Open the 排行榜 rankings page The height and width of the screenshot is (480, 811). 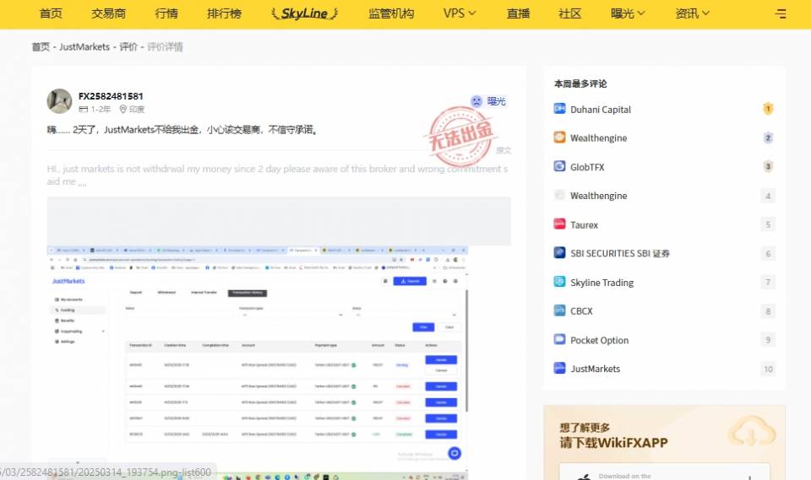click(x=224, y=13)
